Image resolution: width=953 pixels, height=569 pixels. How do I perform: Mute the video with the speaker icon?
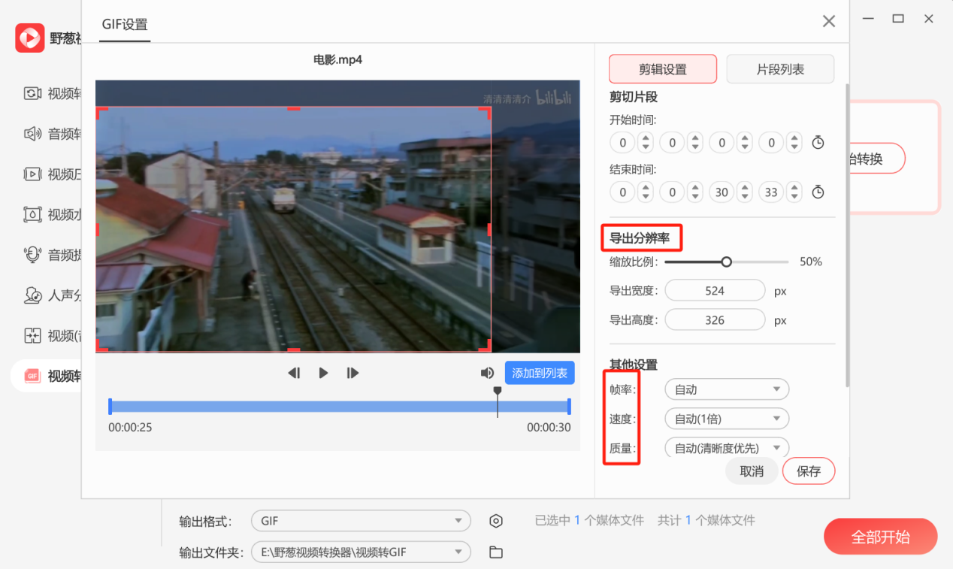(487, 373)
